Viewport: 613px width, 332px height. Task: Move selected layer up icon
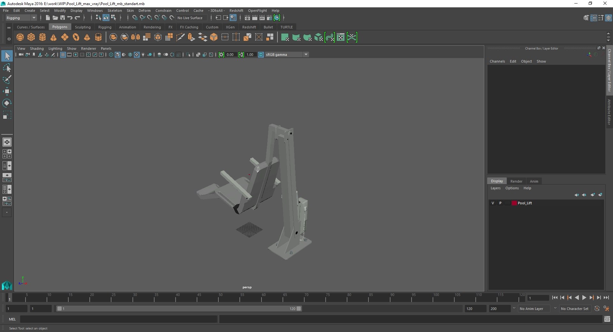[x=576, y=195]
